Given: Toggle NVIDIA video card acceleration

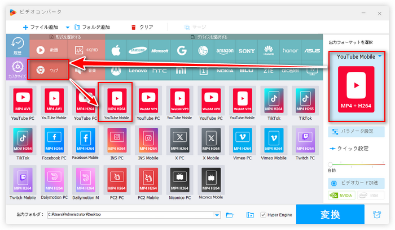Looking at the screenshot, I should click(x=341, y=196).
